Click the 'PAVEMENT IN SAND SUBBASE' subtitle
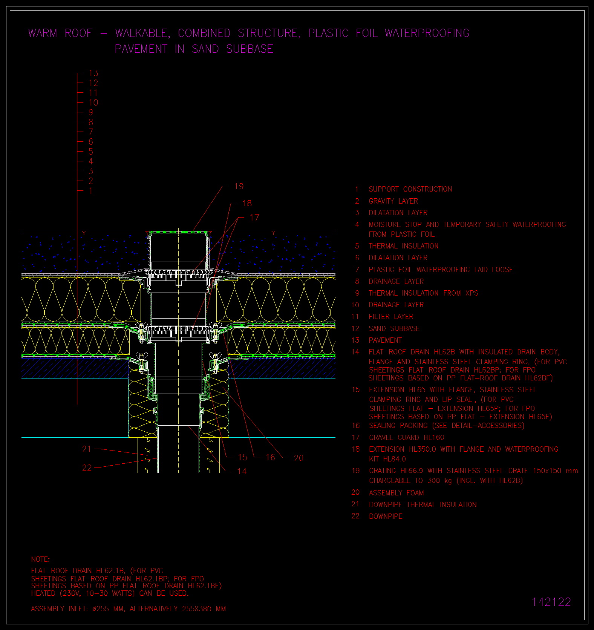The height and width of the screenshot is (630, 594). [x=194, y=49]
